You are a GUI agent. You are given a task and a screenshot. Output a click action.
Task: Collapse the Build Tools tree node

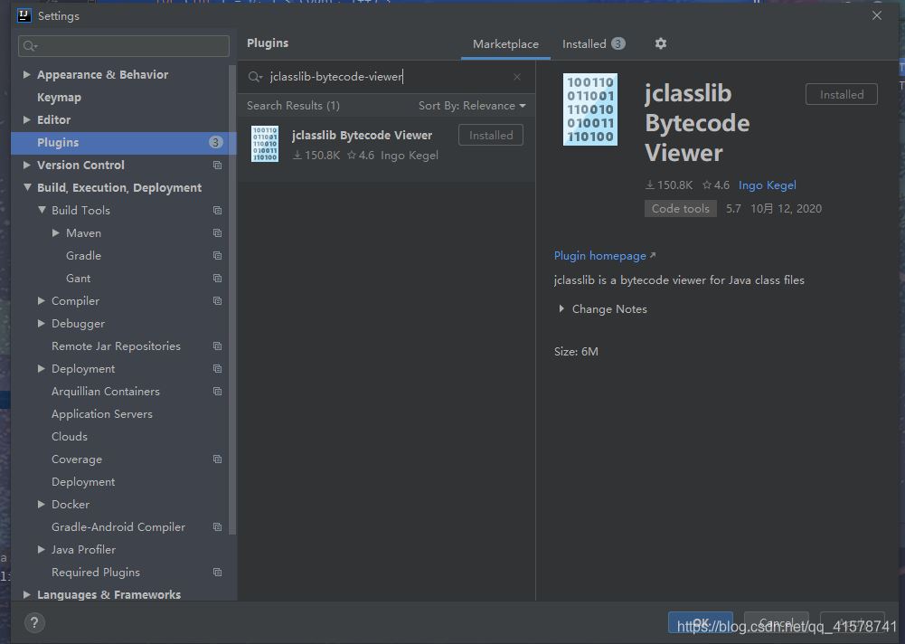pos(42,211)
